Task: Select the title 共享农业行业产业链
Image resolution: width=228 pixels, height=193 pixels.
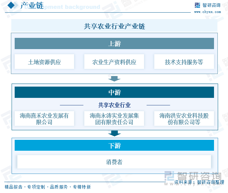Action: click(x=114, y=26)
